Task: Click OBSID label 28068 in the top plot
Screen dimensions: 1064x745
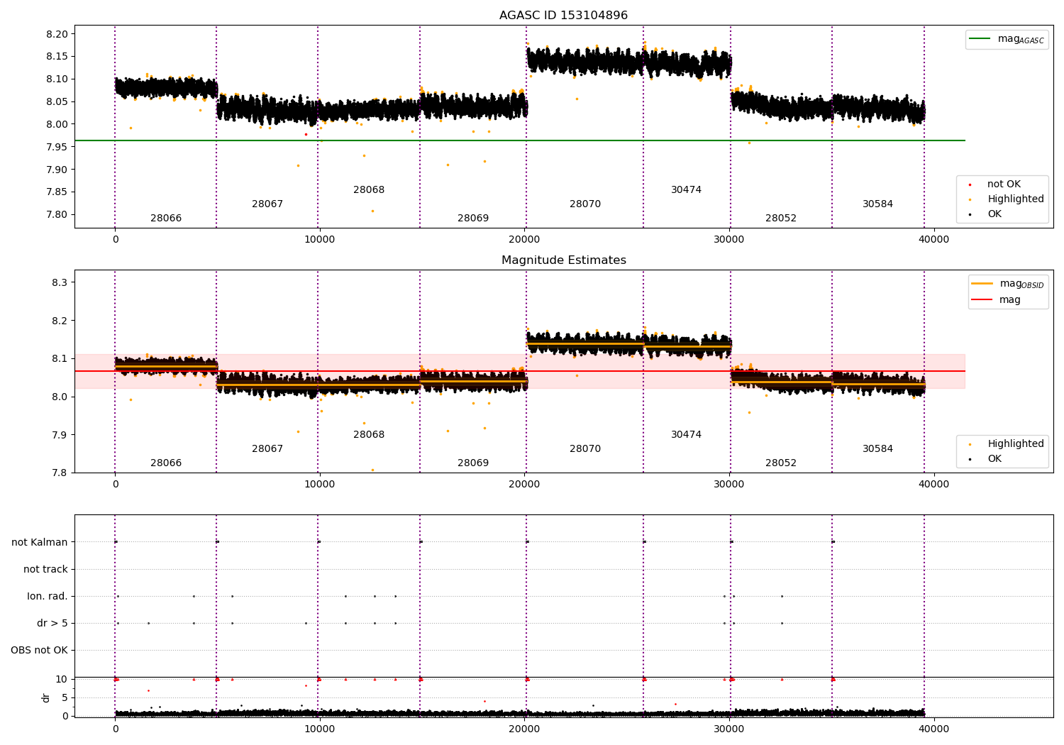Action: pos(369,190)
